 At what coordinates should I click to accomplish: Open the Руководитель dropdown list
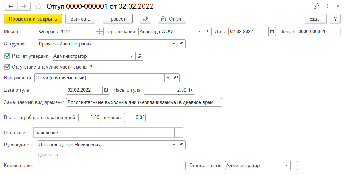[x=174, y=145]
